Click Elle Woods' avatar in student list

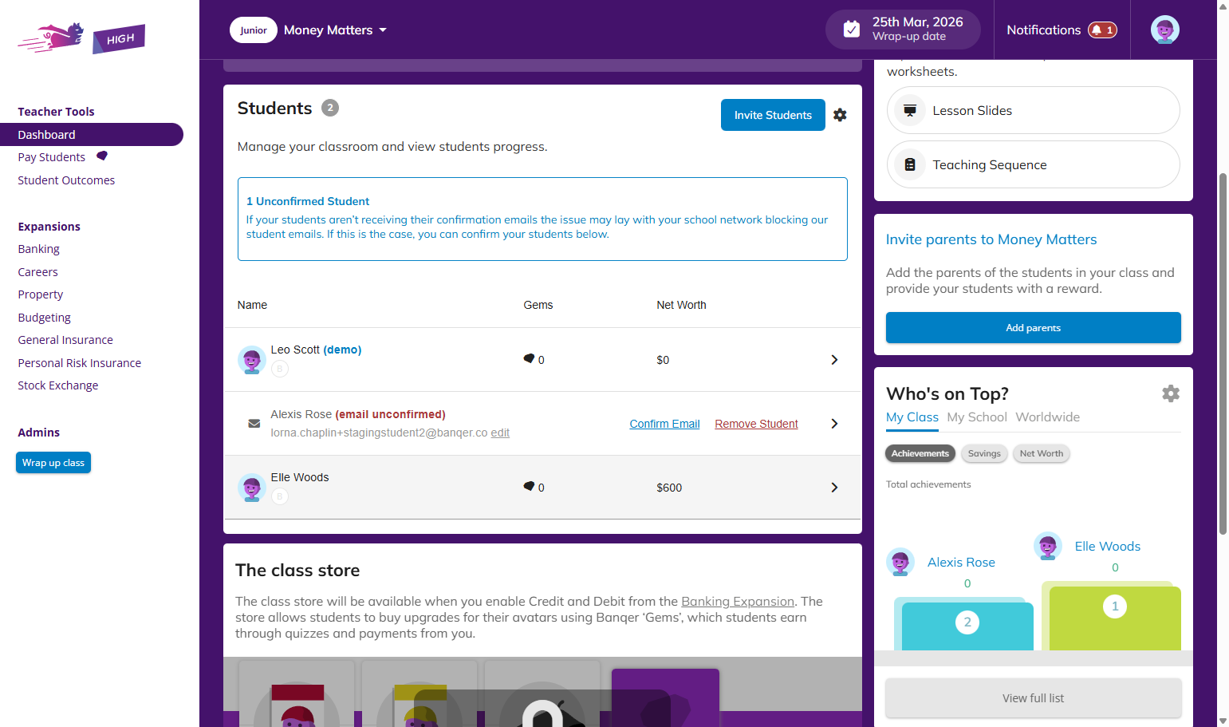point(252,488)
